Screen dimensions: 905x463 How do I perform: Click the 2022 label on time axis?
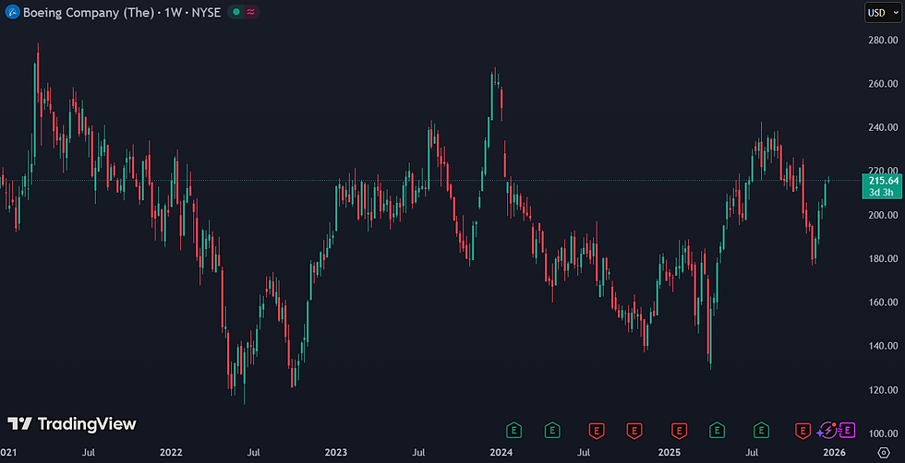point(172,453)
